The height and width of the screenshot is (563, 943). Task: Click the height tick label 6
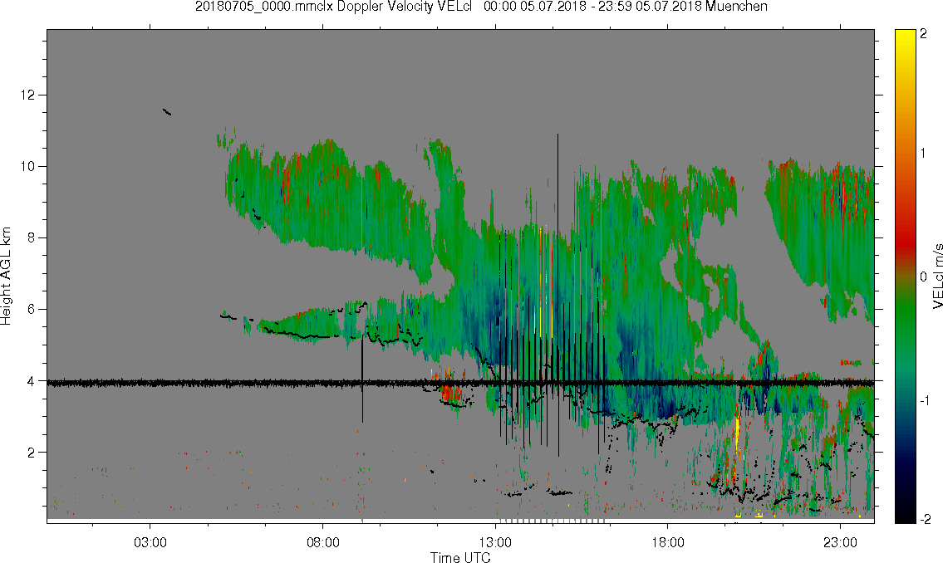coord(32,310)
